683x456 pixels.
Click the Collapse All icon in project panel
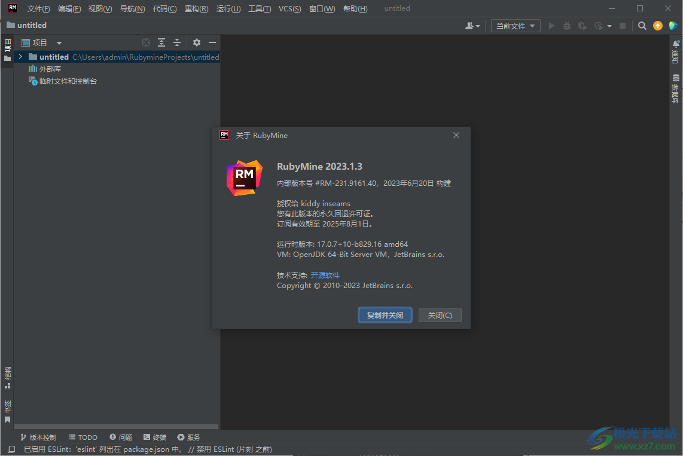coord(177,42)
